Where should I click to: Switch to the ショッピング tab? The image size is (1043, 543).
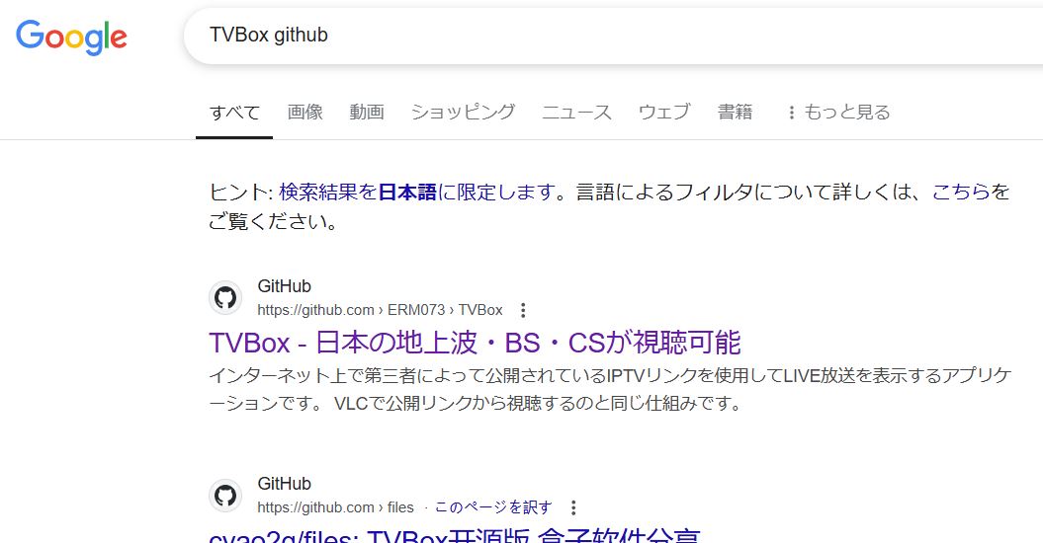pos(463,113)
